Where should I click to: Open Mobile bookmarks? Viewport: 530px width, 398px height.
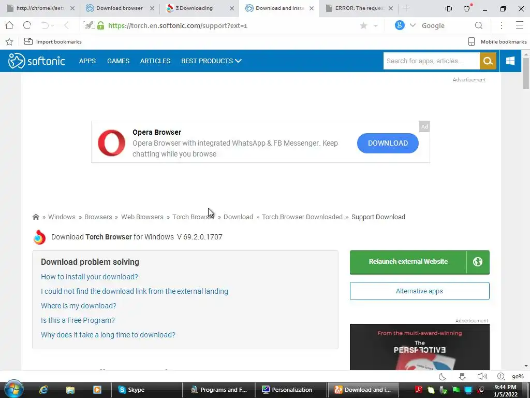[497, 41]
